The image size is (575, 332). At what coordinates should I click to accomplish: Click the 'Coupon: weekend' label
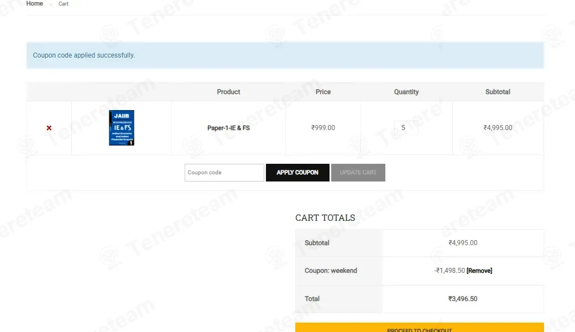click(x=331, y=271)
